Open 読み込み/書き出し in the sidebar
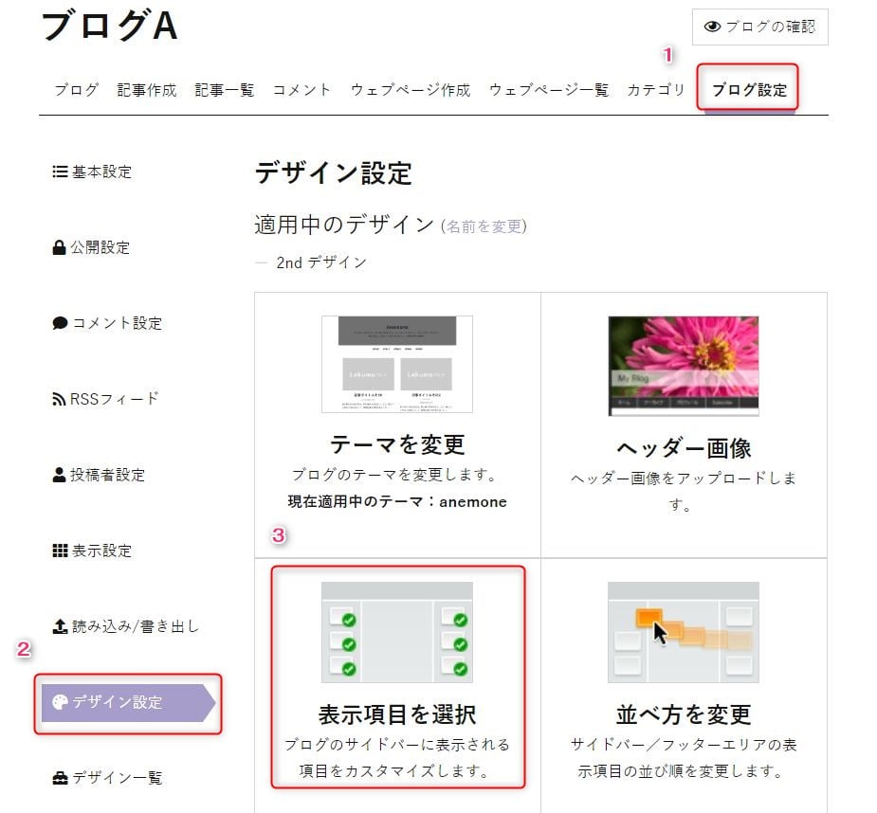This screenshot has width=877, height=813. pos(126,626)
